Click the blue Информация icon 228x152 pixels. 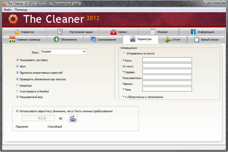(193, 32)
